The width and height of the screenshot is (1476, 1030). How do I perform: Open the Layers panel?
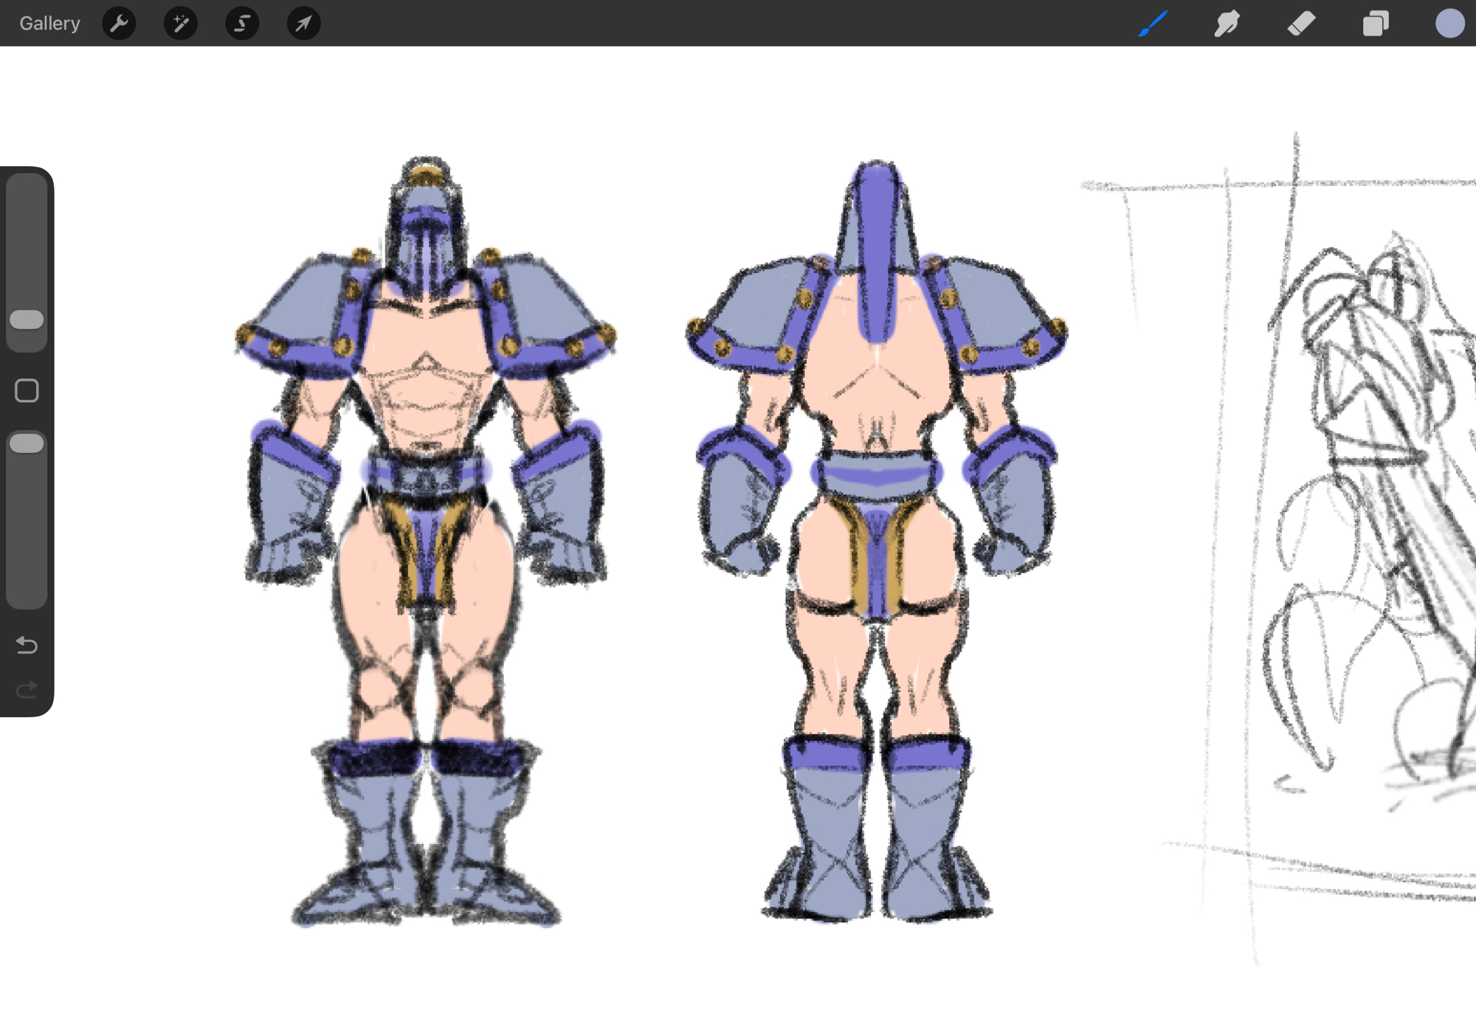1376,24
